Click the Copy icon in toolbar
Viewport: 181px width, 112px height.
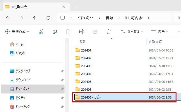click(x=55, y=32)
